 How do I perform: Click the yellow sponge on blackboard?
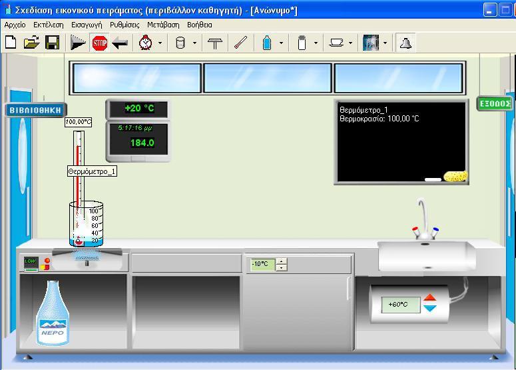pos(455,176)
